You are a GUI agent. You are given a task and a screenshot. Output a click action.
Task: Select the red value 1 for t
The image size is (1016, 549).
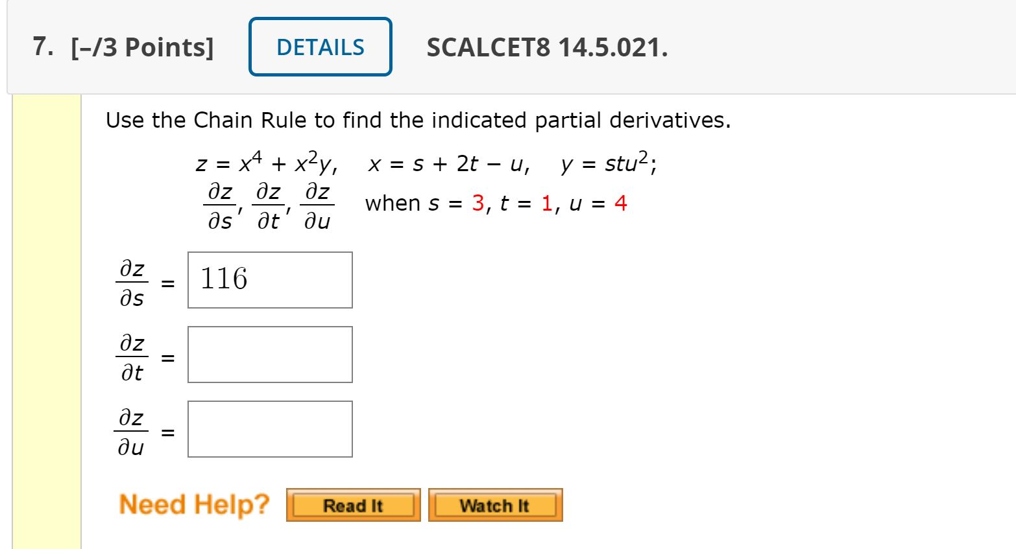547,203
